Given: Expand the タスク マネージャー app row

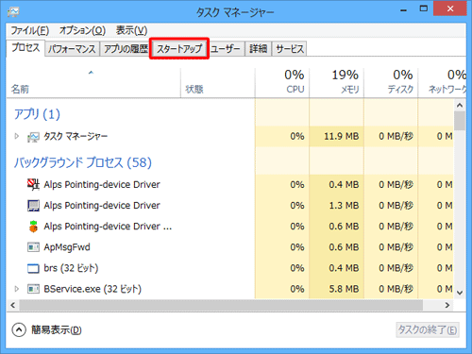Looking at the screenshot, I should 17,136.
